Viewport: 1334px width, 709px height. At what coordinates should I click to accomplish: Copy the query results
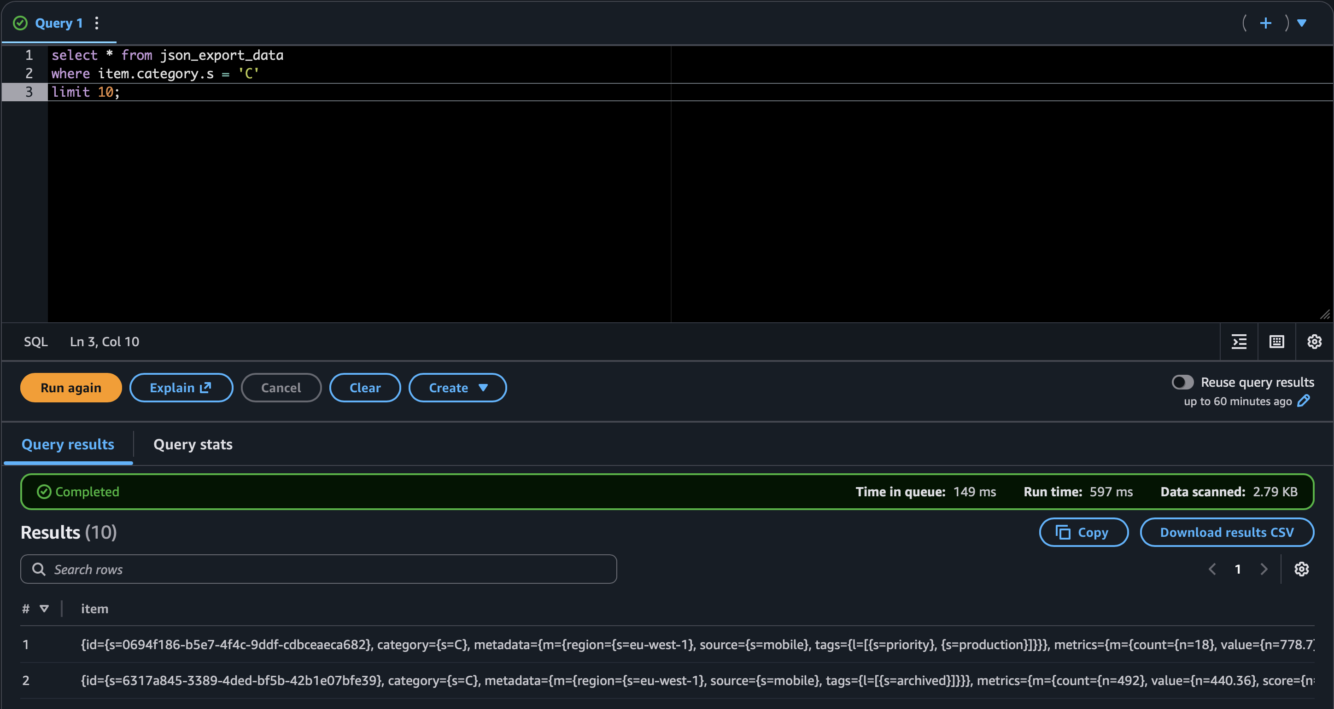point(1083,532)
